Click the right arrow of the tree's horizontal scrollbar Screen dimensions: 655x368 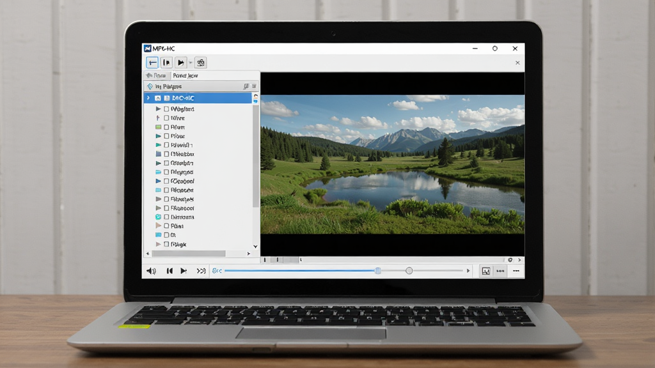tap(249, 253)
